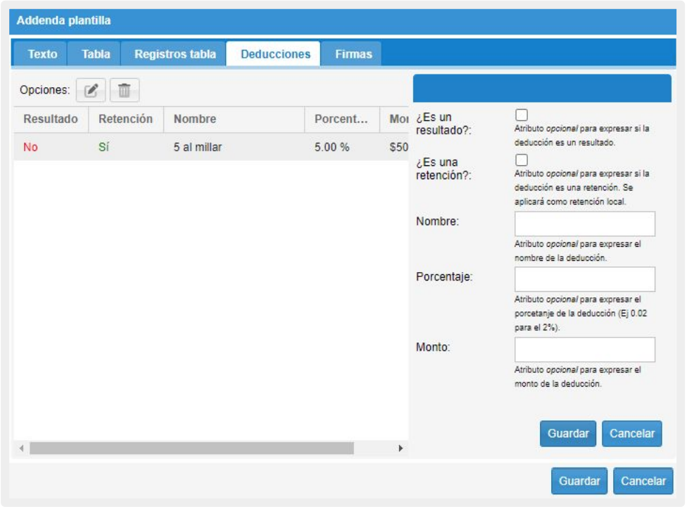
Task: Sort by the Retención column header
Action: click(x=125, y=120)
